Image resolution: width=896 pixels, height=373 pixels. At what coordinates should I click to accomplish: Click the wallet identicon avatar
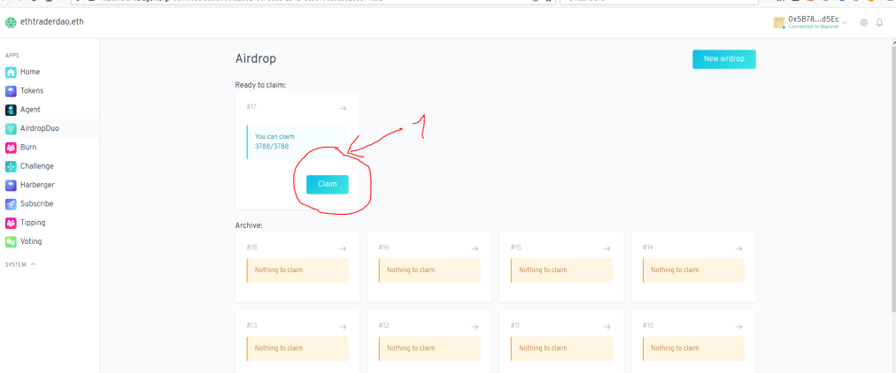tap(779, 22)
